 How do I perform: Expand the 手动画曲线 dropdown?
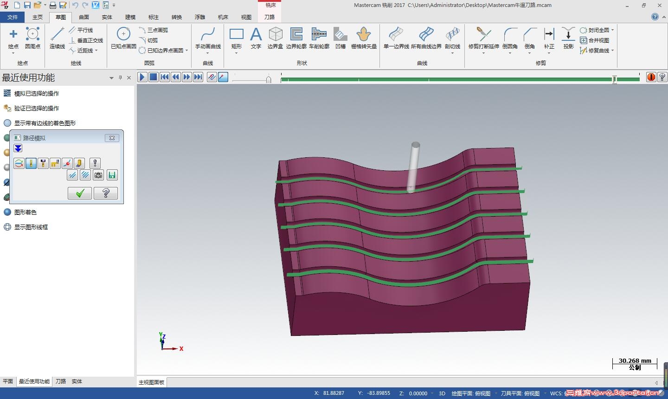(x=208, y=53)
